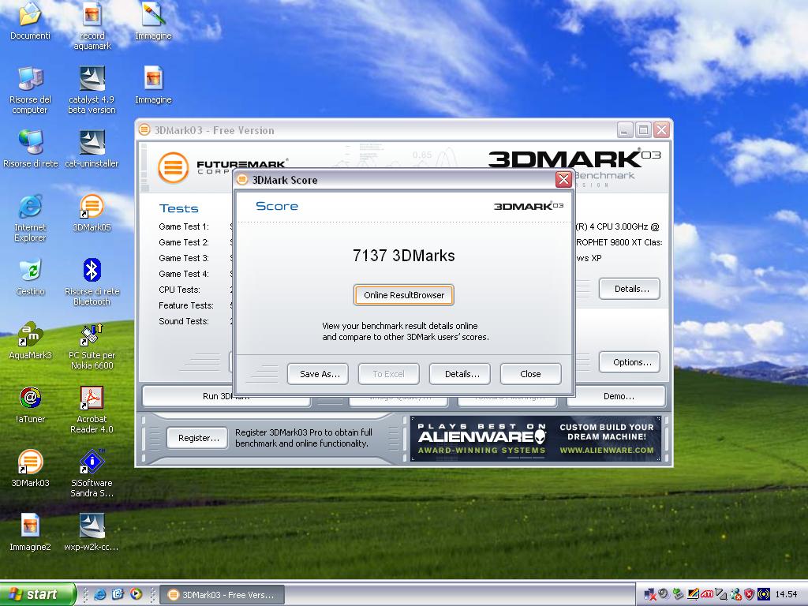808x606 pixels.
Task: Click the Alienware advertisement banner
Action: coord(536,439)
